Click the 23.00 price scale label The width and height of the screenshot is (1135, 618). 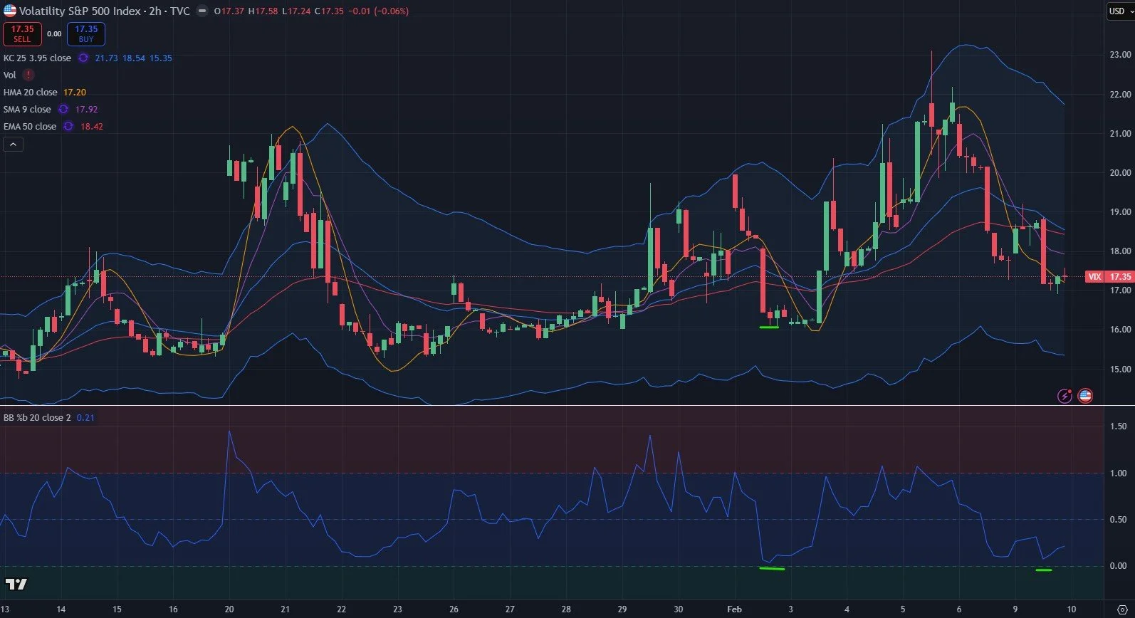point(1120,54)
